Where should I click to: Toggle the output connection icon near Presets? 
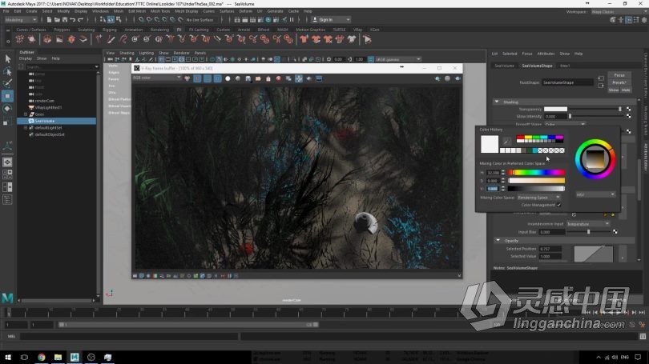coord(601,86)
